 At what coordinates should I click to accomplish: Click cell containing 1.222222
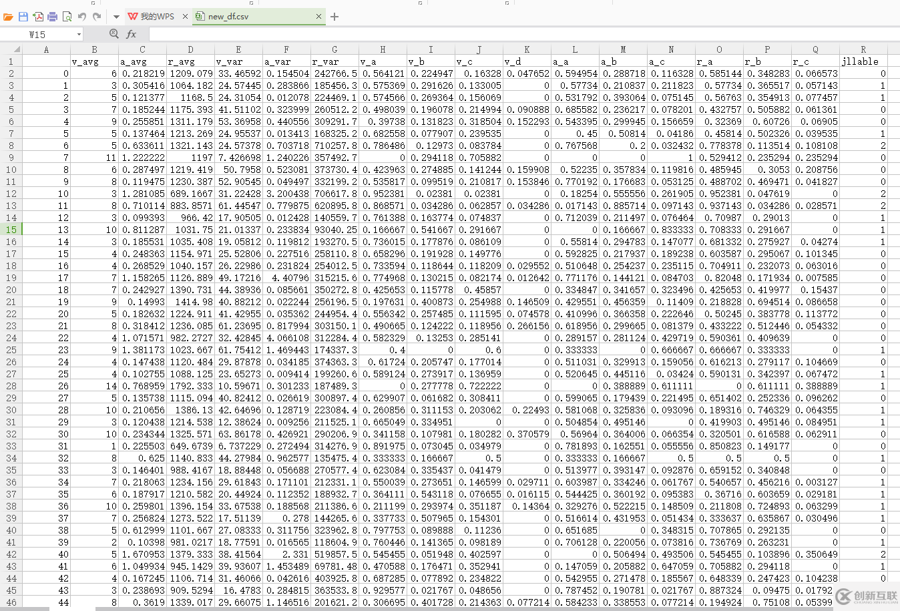142,158
